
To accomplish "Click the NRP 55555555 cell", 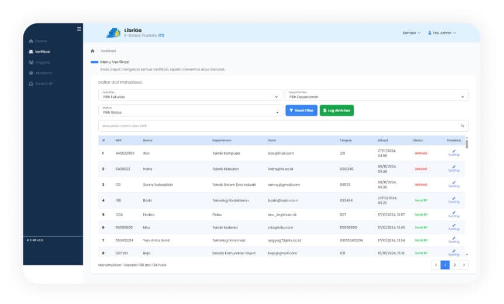I will pyautogui.click(x=124, y=227).
